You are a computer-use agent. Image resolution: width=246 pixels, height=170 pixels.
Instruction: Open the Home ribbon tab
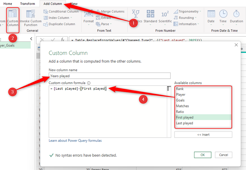tap(8, 4)
